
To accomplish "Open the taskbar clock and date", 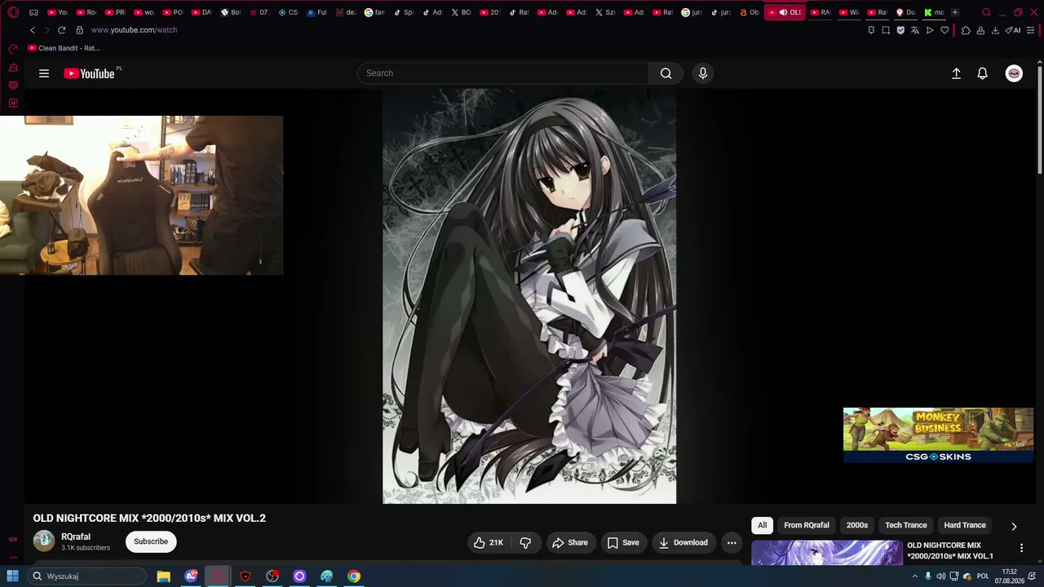I will pyautogui.click(x=1010, y=576).
